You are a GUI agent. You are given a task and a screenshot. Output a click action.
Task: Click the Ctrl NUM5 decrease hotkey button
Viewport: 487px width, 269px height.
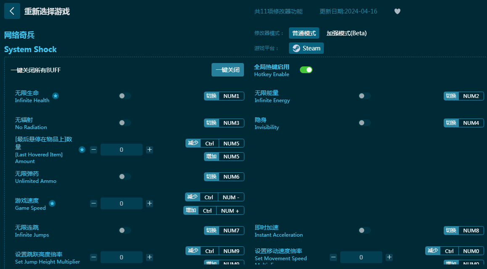pyautogui.click(x=214, y=143)
